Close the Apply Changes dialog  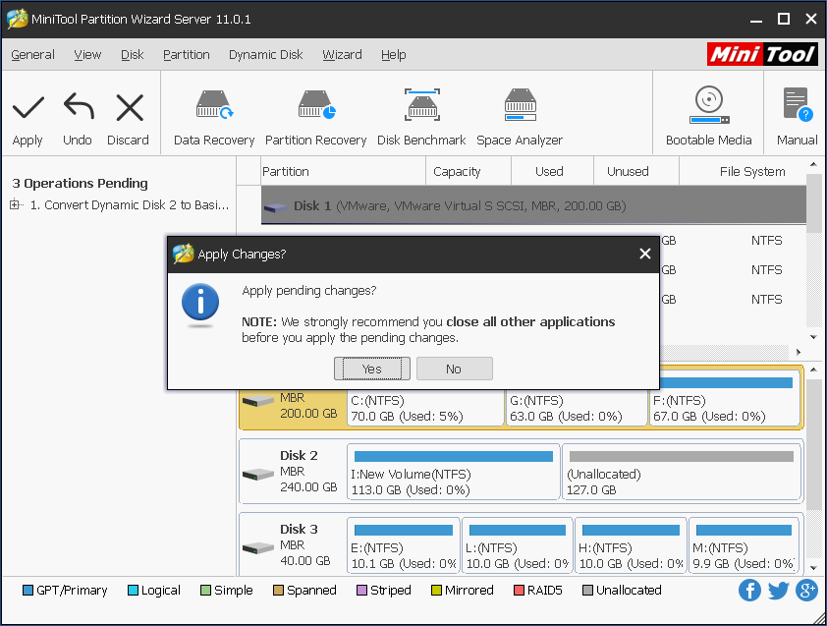(645, 254)
